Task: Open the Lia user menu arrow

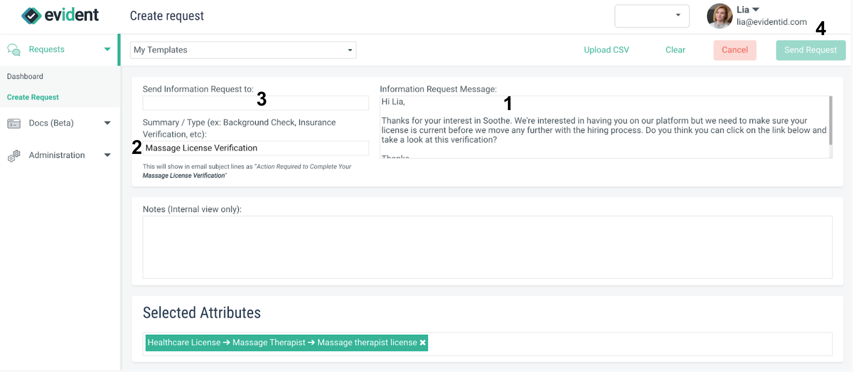Action: click(x=756, y=10)
